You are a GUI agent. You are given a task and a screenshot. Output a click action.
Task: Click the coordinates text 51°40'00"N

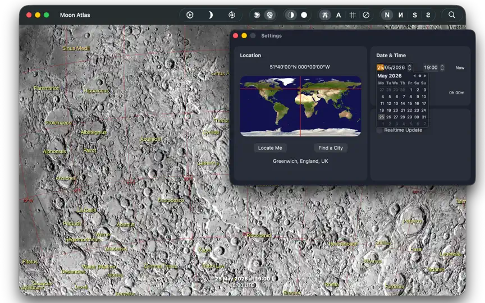point(299,67)
